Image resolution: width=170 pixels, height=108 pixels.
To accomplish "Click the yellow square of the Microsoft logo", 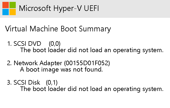I will (x=12, y=12).
